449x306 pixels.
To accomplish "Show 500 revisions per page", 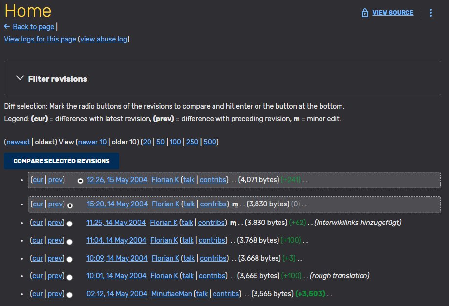I will pos(210,142).
